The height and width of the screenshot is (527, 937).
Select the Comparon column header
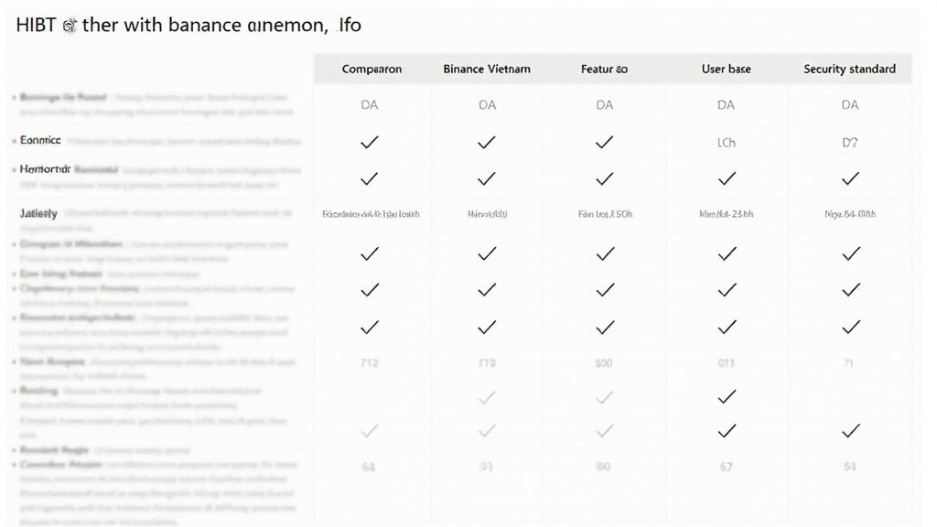[x=371, y=69]
